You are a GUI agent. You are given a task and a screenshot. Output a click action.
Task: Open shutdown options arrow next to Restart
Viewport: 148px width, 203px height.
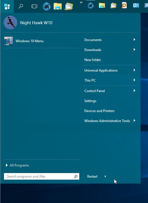click(105, 176)
